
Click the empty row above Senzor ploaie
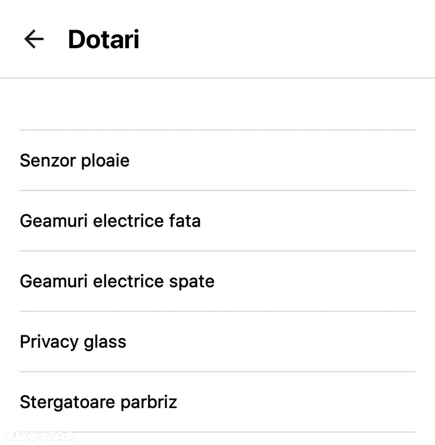[217, 105]
